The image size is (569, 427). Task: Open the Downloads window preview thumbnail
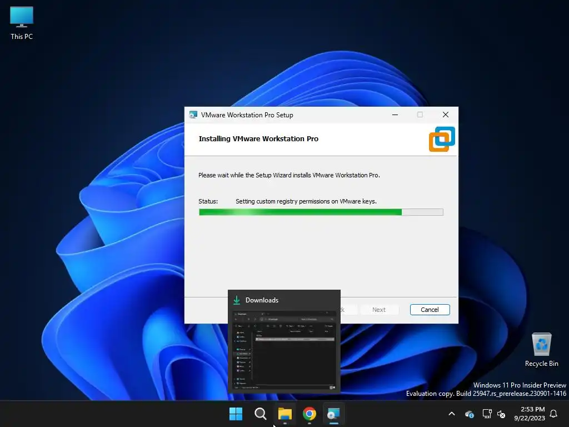click(x=284, y=350)
